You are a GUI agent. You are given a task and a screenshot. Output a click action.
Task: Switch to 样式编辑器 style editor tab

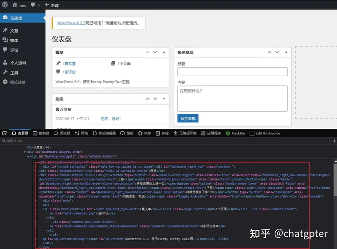click(104, 133)
